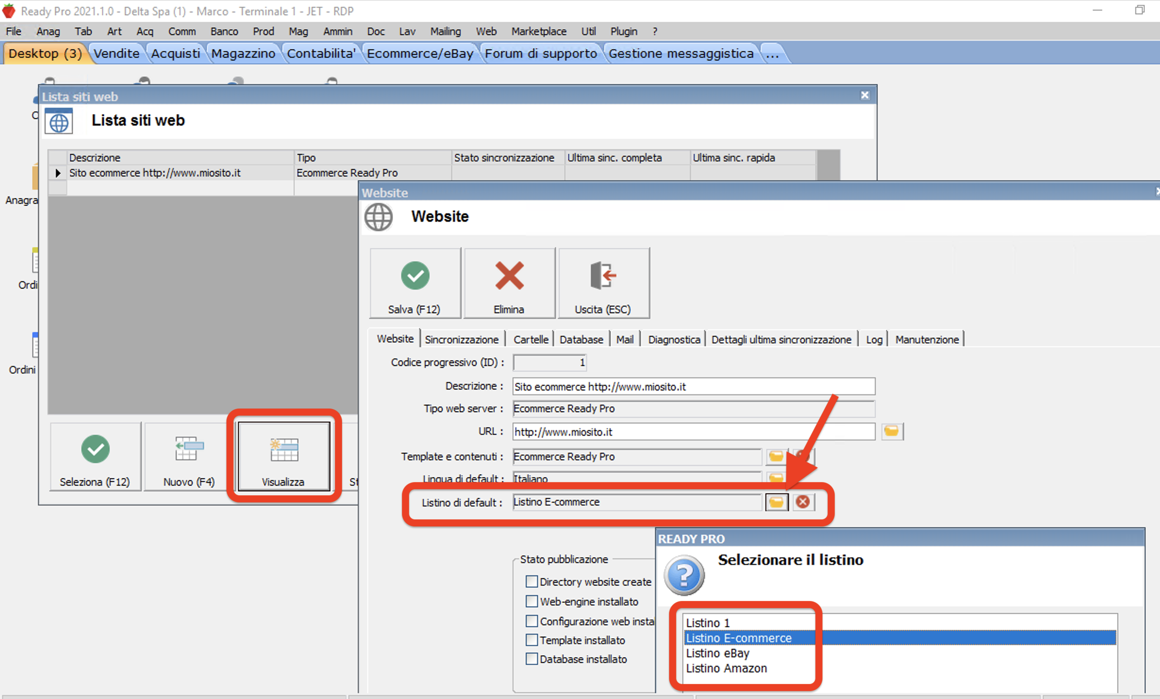Switch to Ecommerce/eBay desktop tab

tap(420, 53)
